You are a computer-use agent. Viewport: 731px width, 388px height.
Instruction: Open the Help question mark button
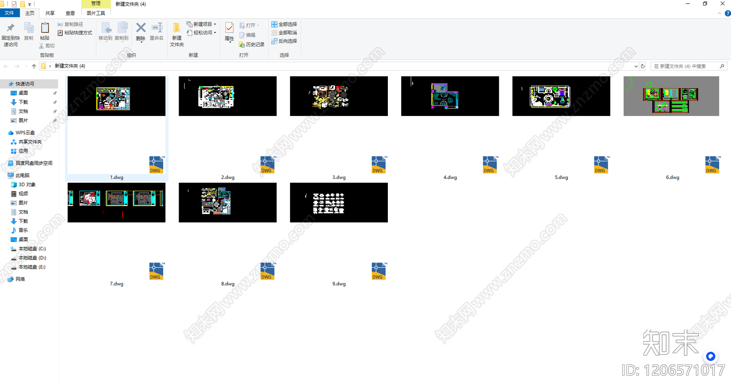(x=727, y=14)
